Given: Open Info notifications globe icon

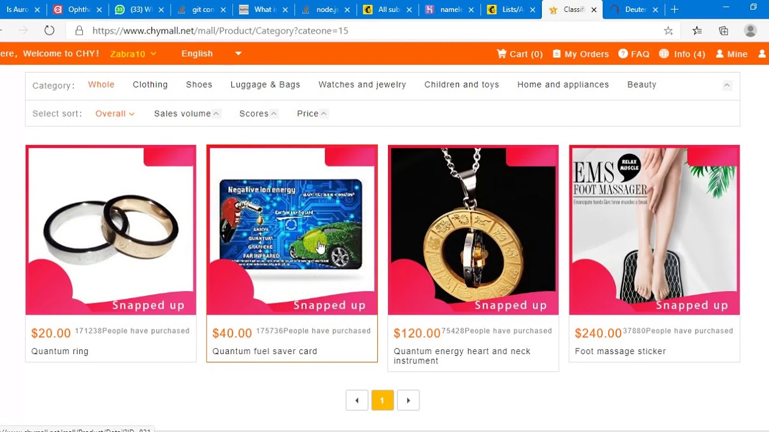Looking at the screenshot, I should coord(664,53).
